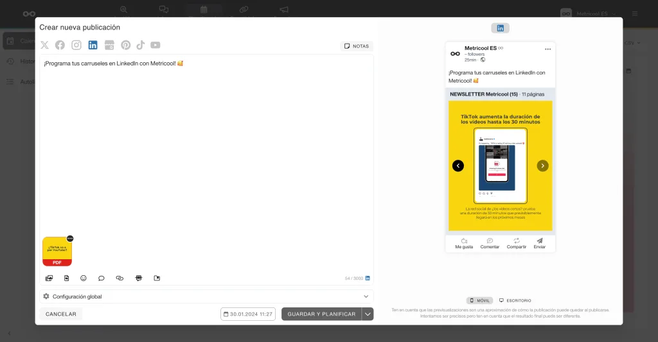Open options menu on the PDF attachment
The width and height of the screenshot is (658, 342).
(70, 239)
